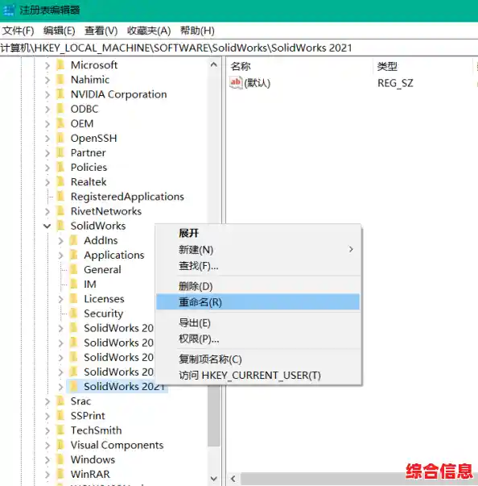478x486 pixels.
Task: Expand the NVIDIA Corporation key
Action: [47, 94]
